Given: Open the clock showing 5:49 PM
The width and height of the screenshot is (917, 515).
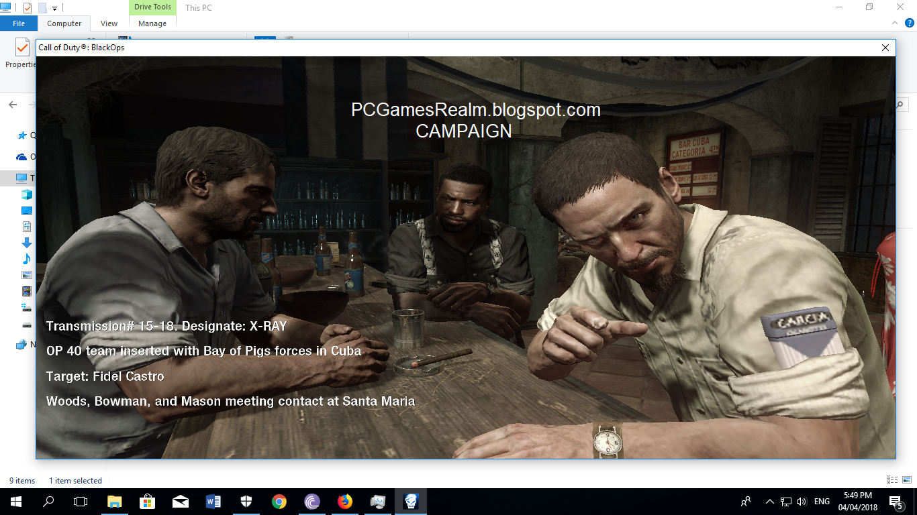Looking at the screenshot, I should (858, 502).
